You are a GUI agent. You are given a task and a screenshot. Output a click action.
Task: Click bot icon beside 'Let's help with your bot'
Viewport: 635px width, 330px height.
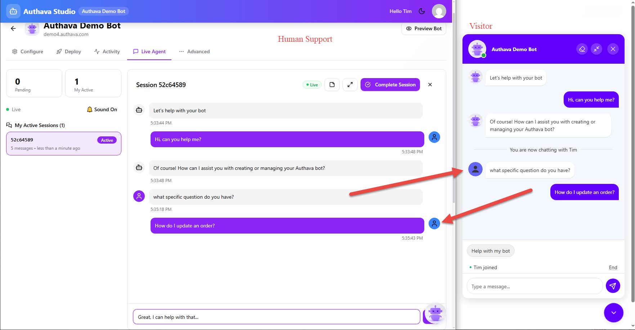point(139,110)
